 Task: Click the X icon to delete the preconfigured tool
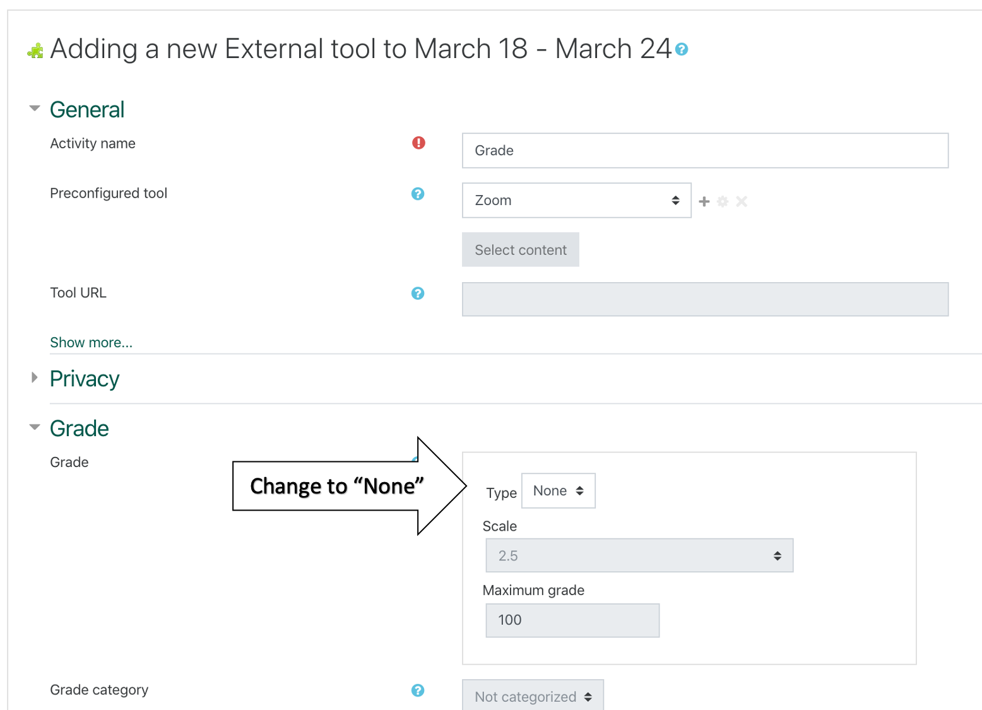742,201
